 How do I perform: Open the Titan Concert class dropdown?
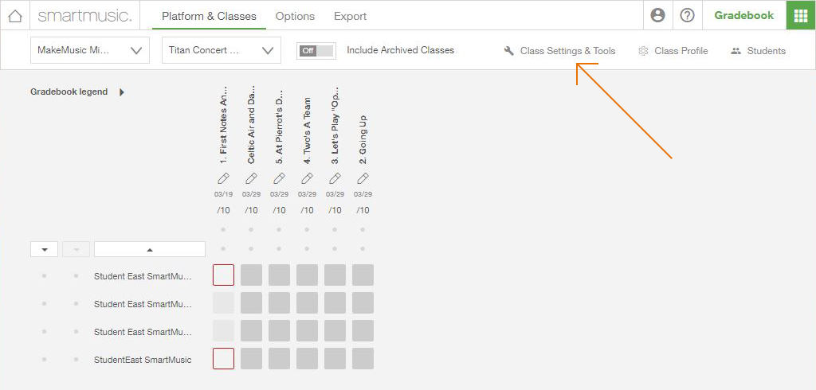[x=222, y=50]
